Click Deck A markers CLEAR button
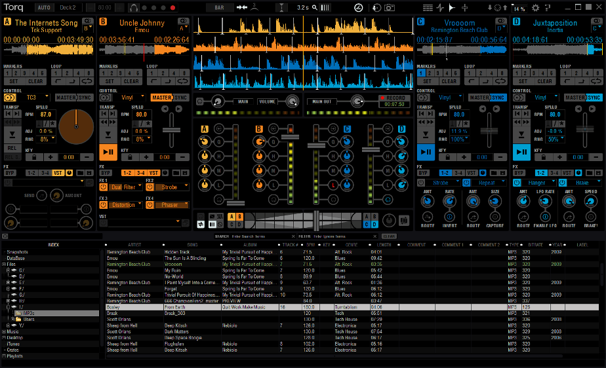This screenshot has height=368, width=606. click(35, 81)
